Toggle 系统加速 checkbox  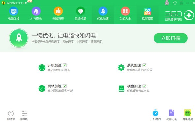[144, 65]
